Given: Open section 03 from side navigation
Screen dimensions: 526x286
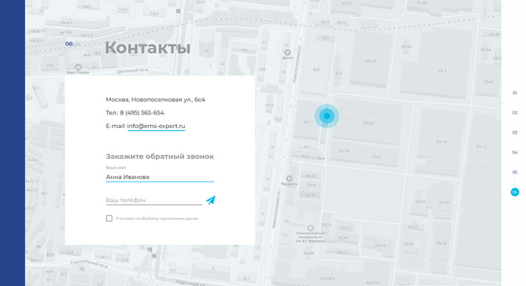Looking at the screenshot, I should pos(515,132).
